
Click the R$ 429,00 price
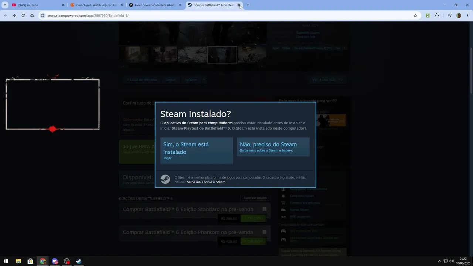229,241
